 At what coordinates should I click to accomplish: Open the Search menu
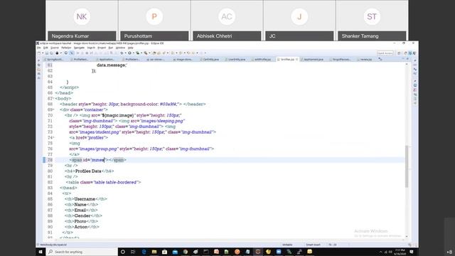click(91, 48)
